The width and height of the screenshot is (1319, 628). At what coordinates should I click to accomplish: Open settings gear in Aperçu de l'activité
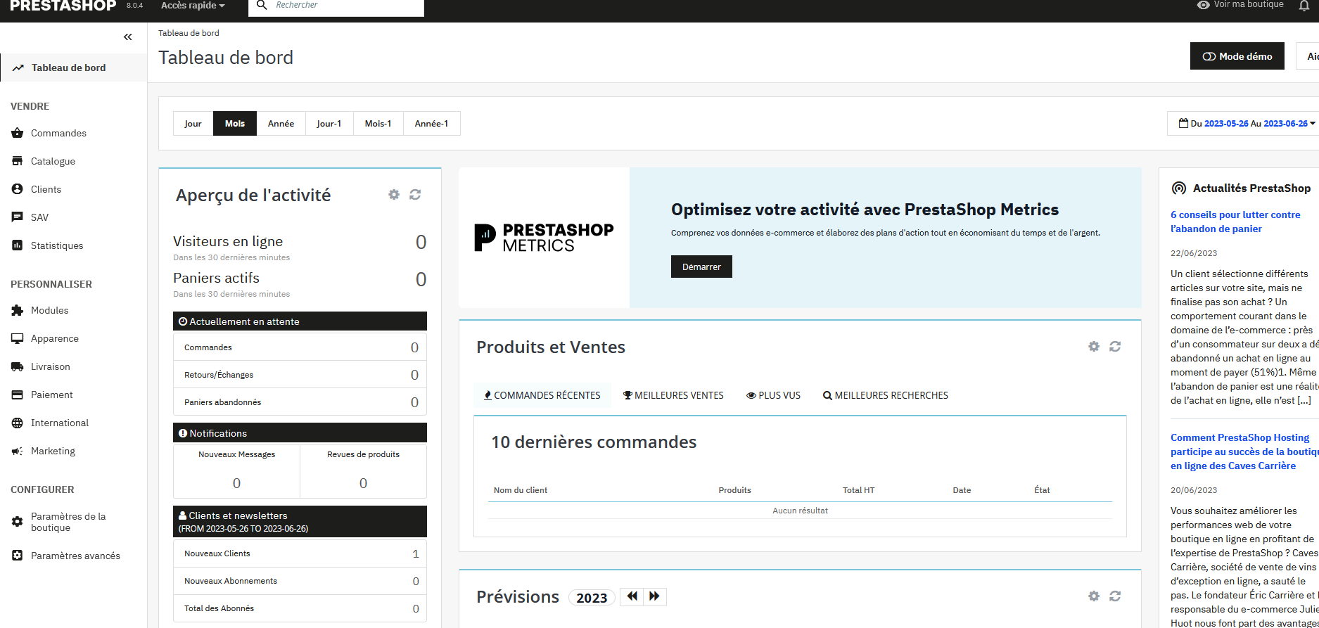point(394,194)
